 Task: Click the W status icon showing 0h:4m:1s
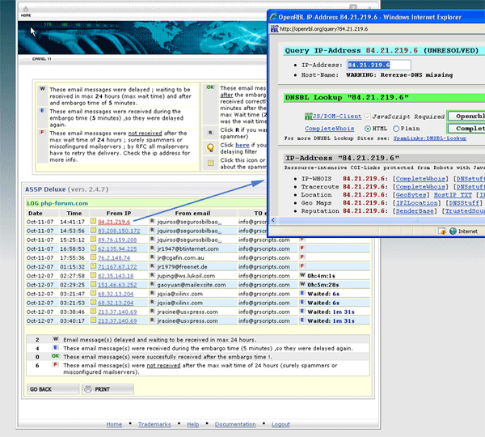pos(302,275)
